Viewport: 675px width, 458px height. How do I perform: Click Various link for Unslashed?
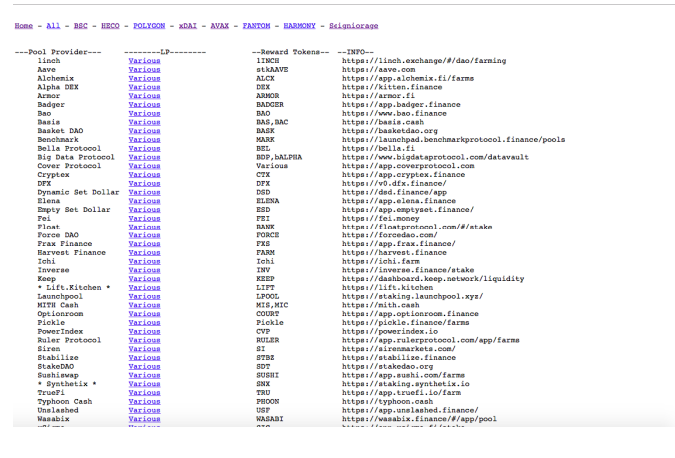[144, 410]
